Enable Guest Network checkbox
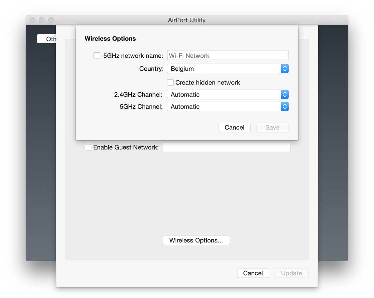Screen dimensions: 374x298 [x=88, y=147]
